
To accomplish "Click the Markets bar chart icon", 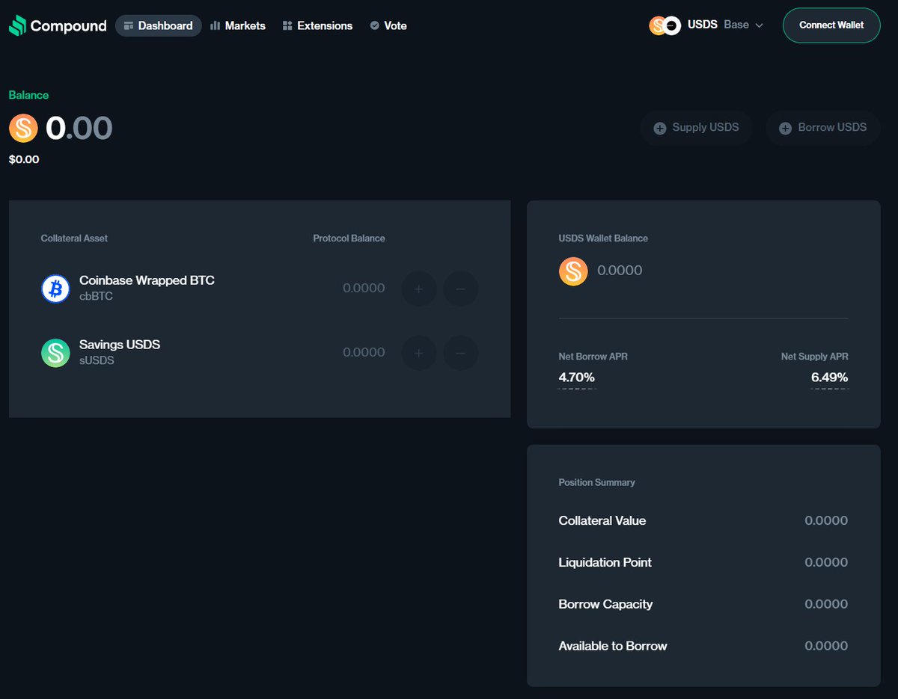I will [216, 25].
